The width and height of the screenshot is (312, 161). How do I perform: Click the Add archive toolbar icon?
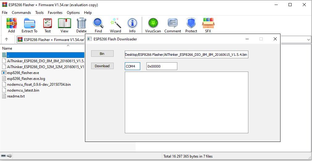click(11, 25)
